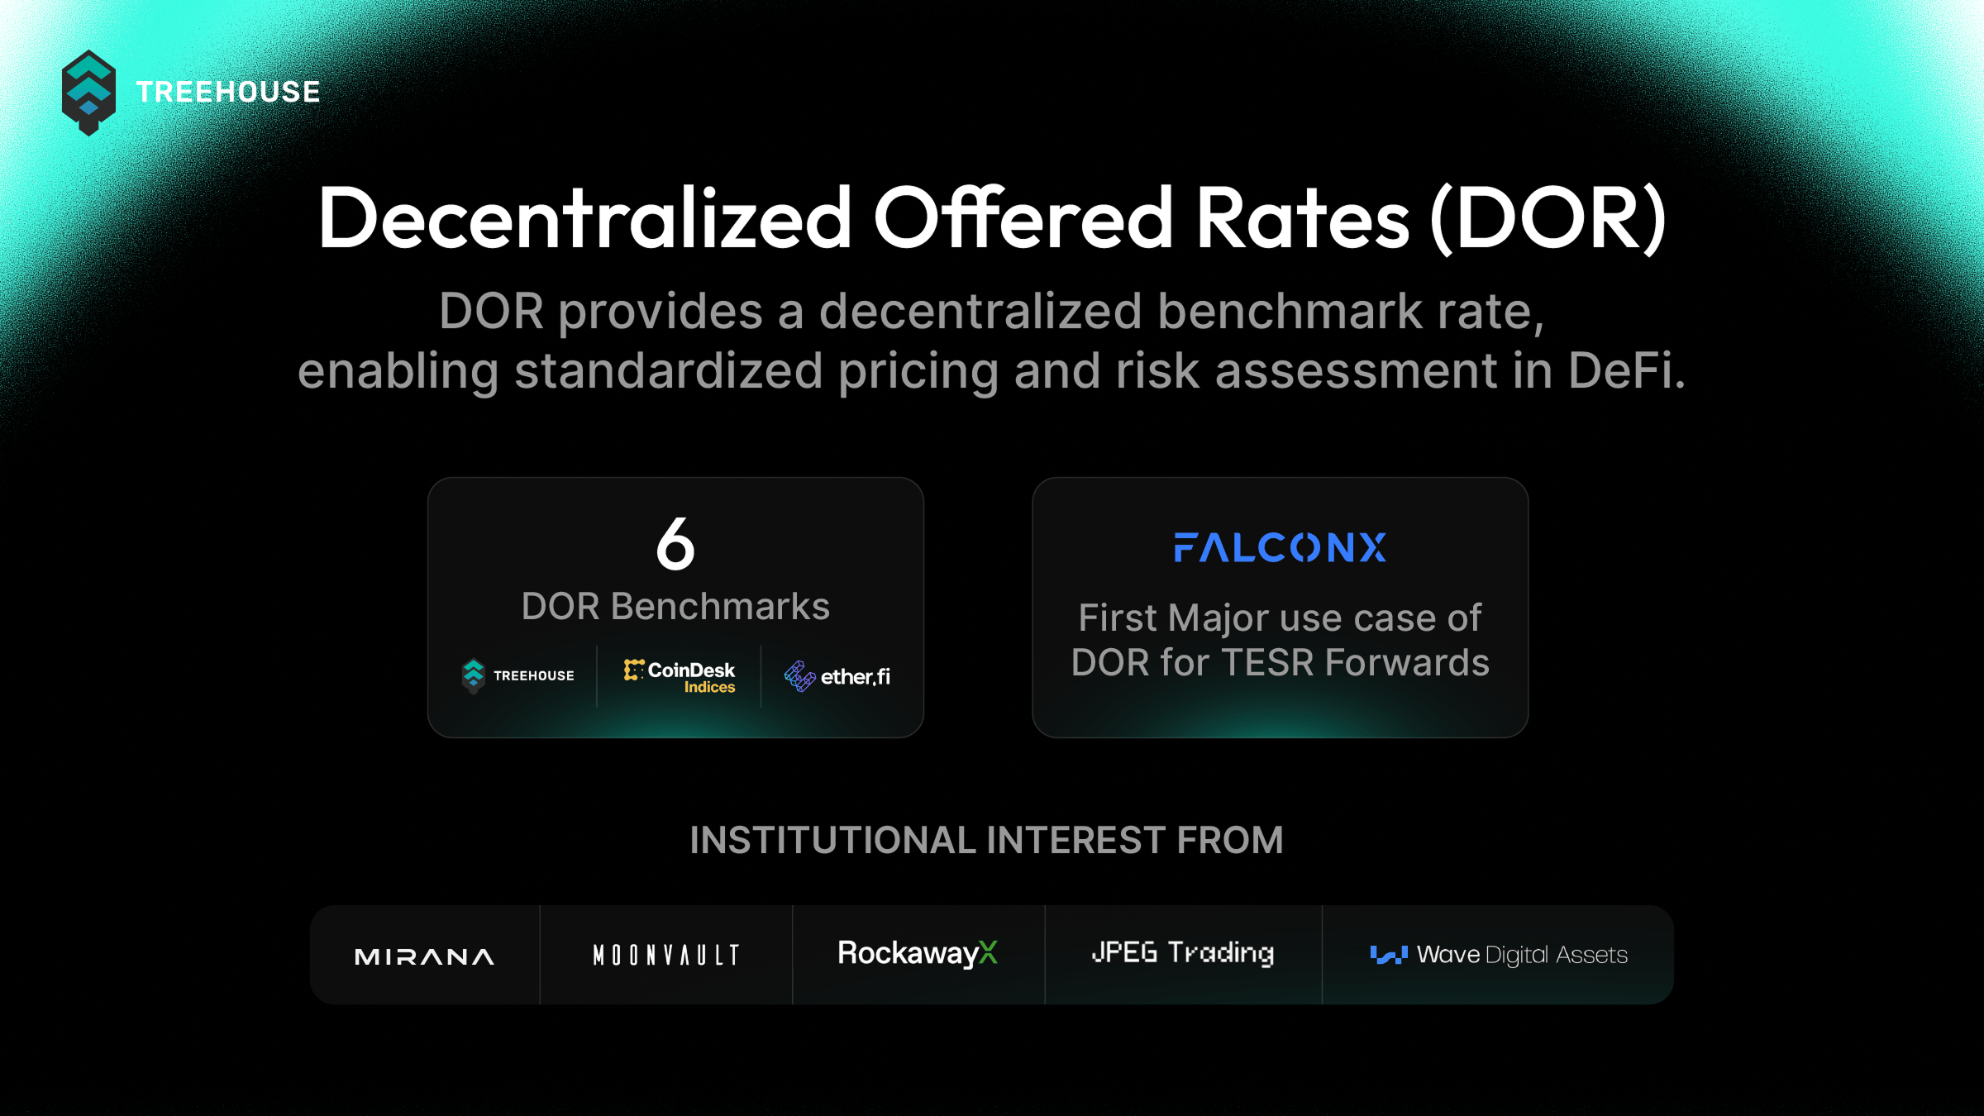
Task: Open the RockawayX logo
Action: coord(918,953)
